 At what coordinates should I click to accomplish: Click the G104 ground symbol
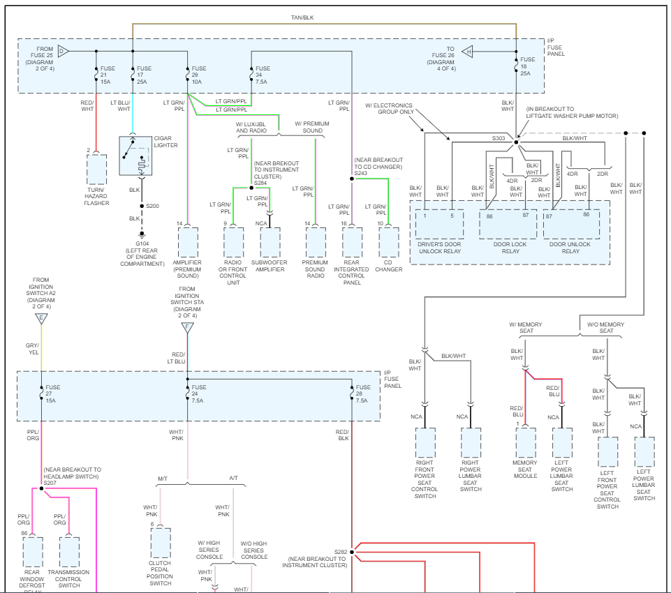coord(142,235)
